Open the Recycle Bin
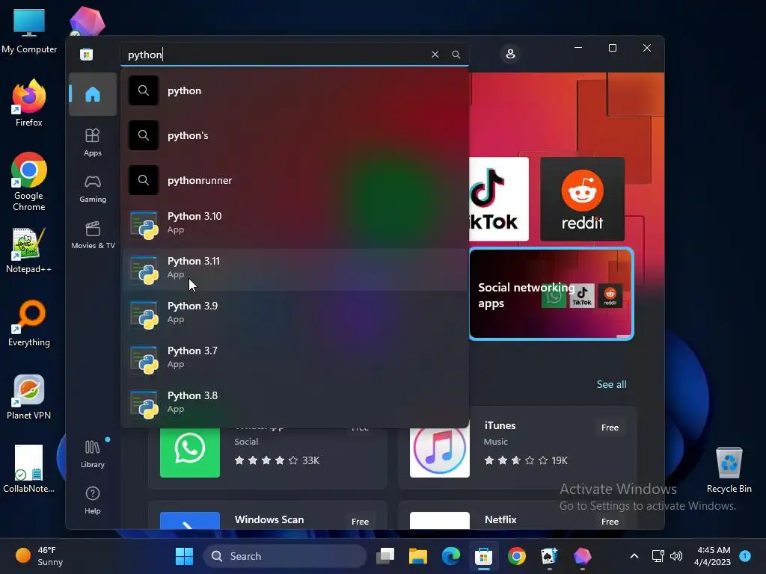 click(729, 469)
